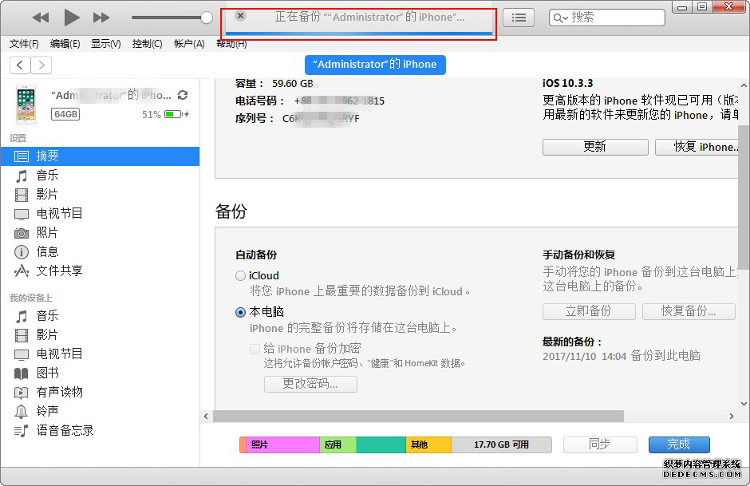Image resolution: width=750 pixels, height=486 pixels.
Task: Click the 恢复备份 button
Action: point(689,311)
